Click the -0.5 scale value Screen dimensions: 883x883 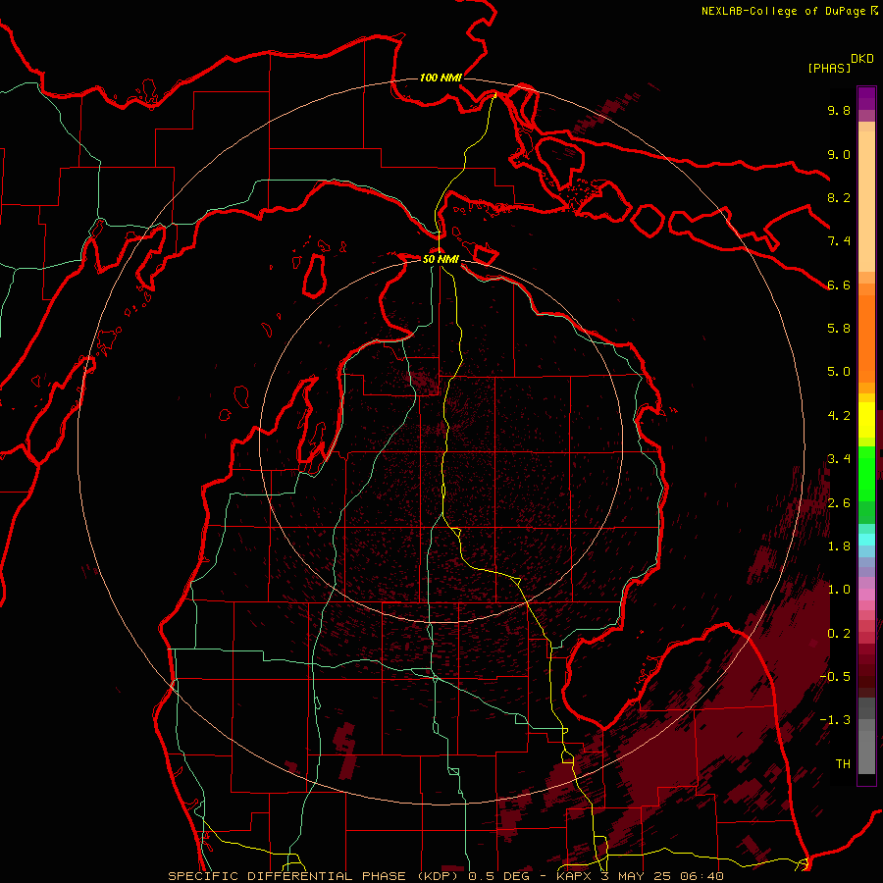pyautogui.click(x=835, y=677)
